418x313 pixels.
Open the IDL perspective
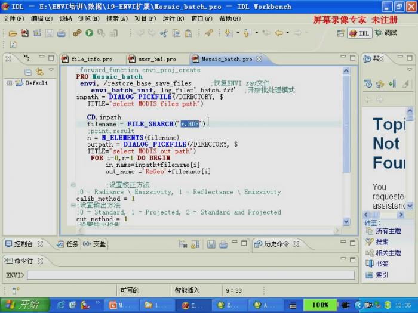point(360,33)
